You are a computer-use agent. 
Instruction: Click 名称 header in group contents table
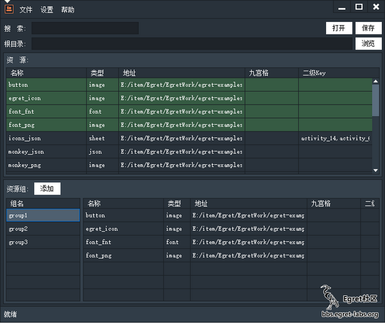click(x=123, y=203)
